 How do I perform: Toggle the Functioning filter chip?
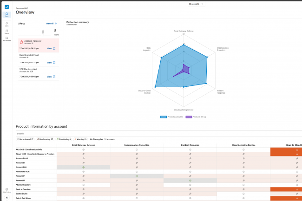click(x=64, y=139)
